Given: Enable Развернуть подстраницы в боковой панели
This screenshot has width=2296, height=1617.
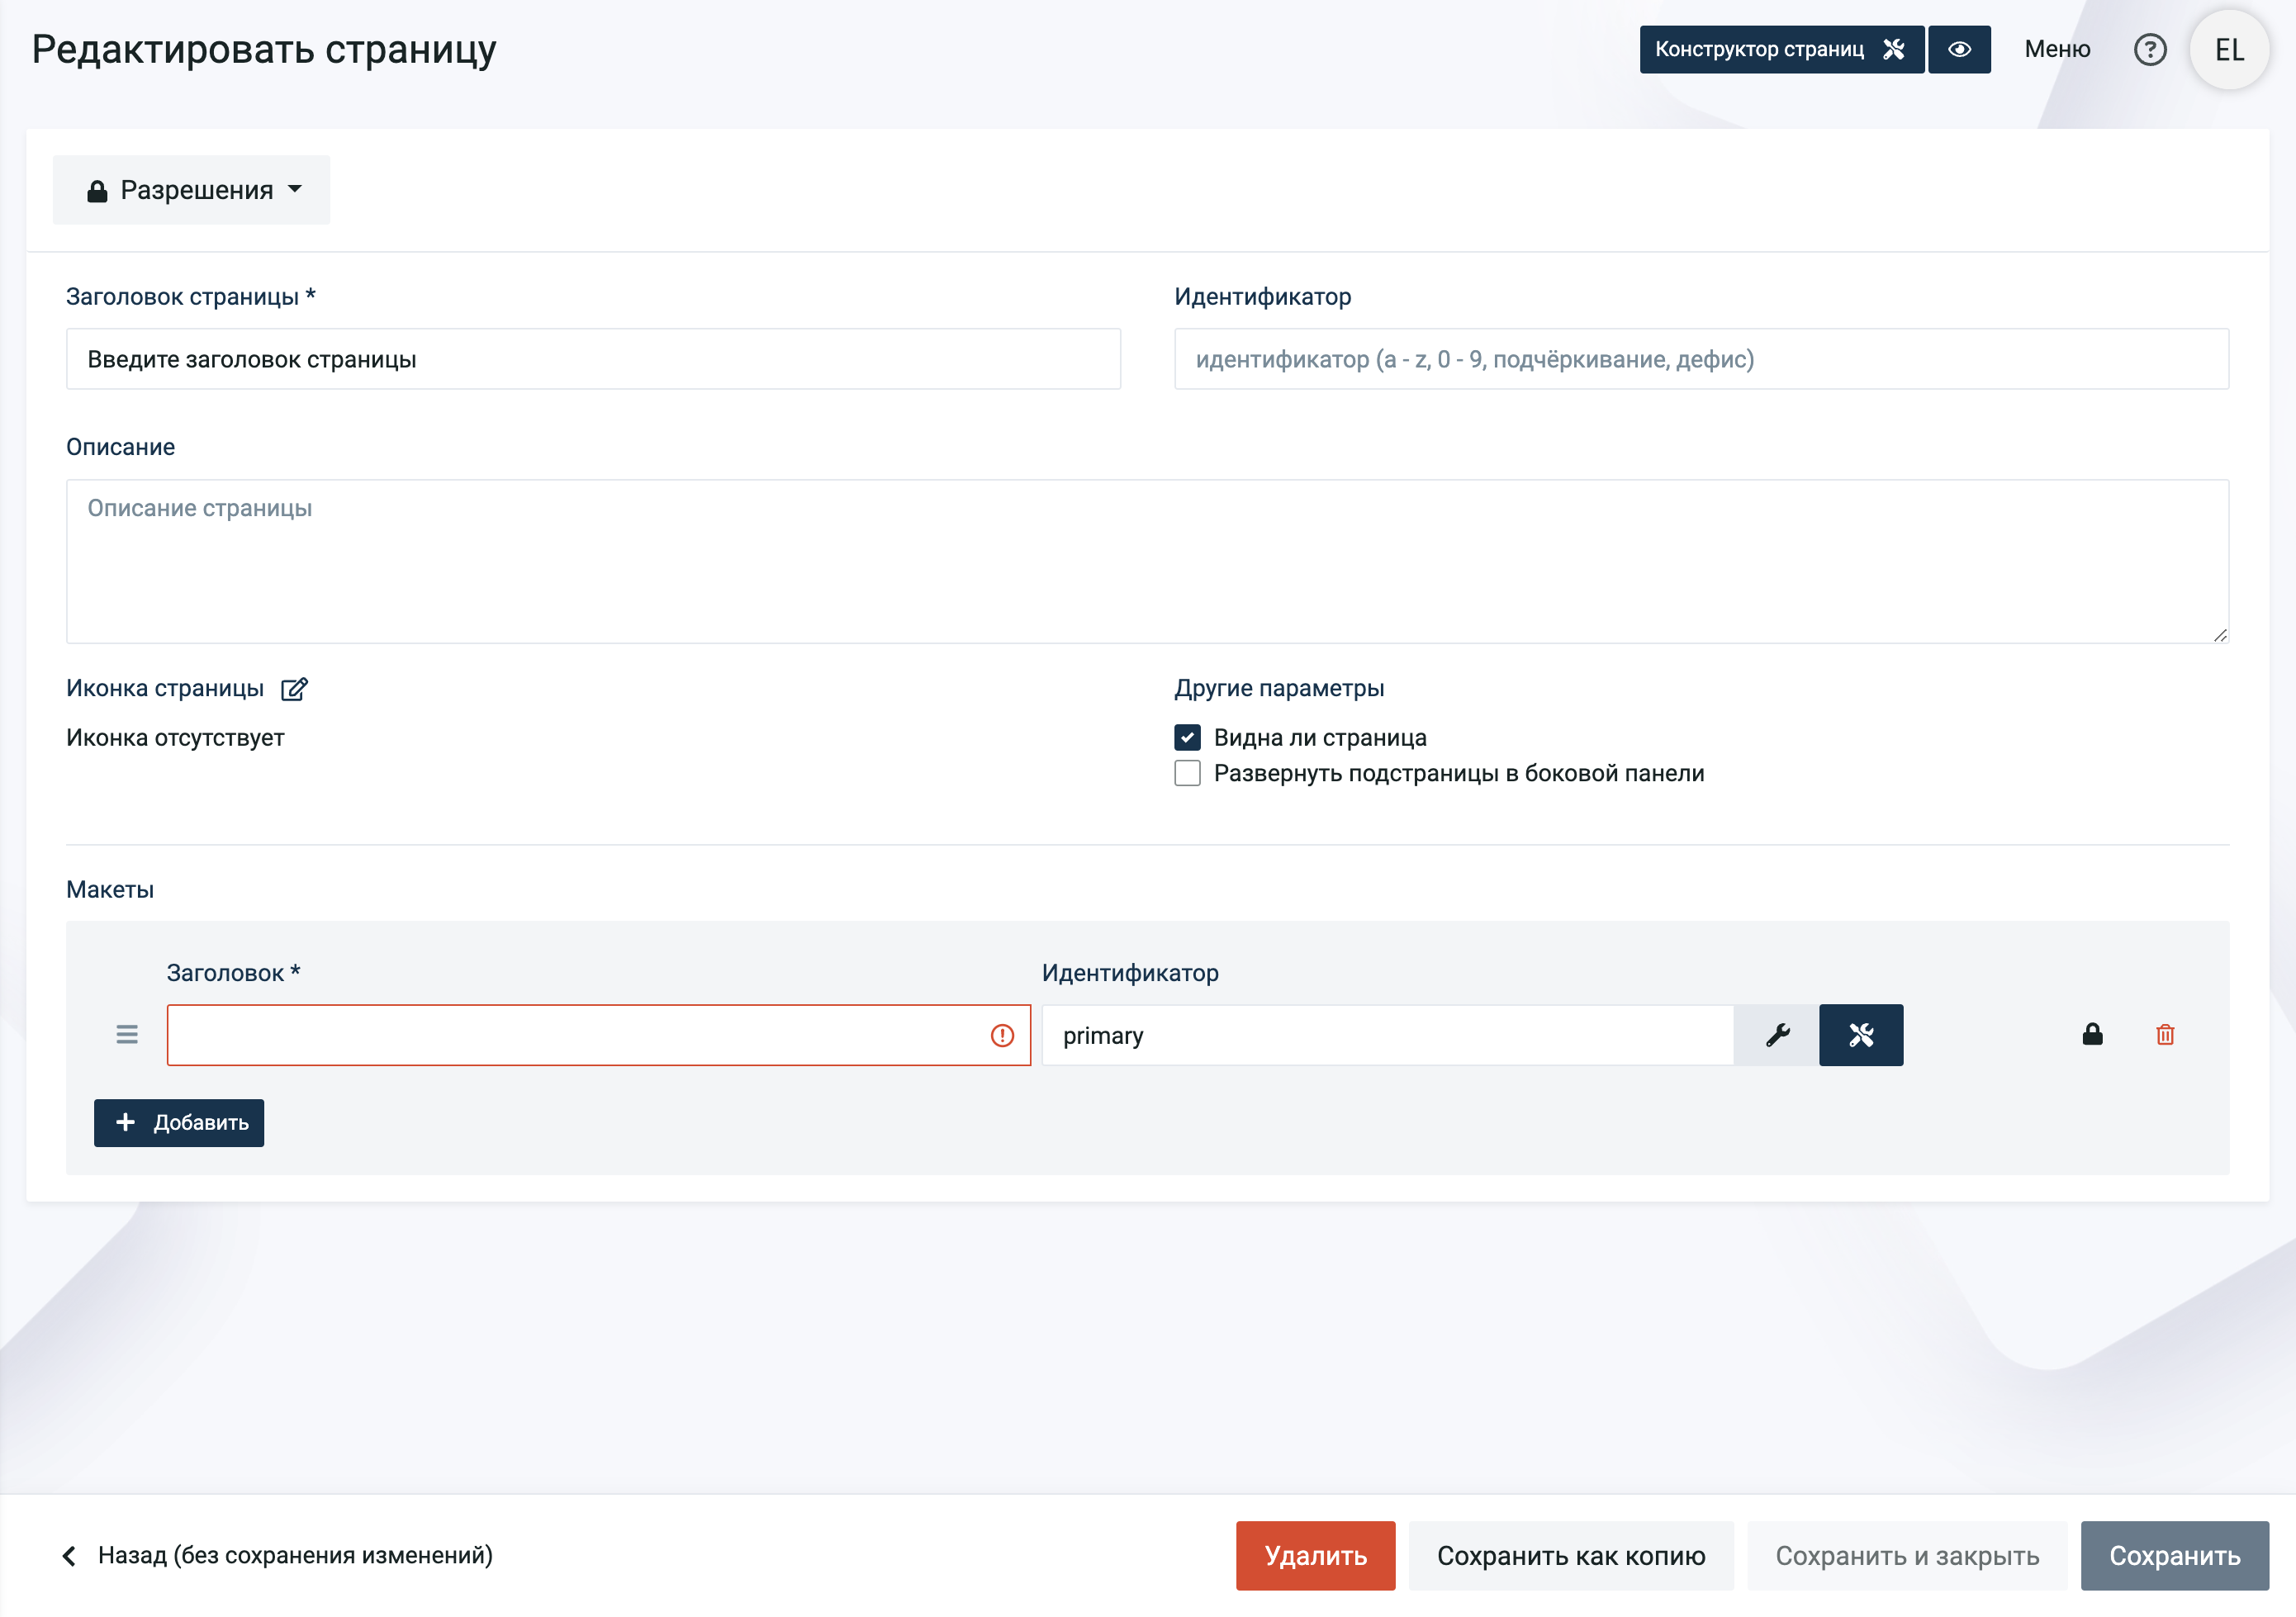Looking at the screenshot, I should [x=1187, y=773].
